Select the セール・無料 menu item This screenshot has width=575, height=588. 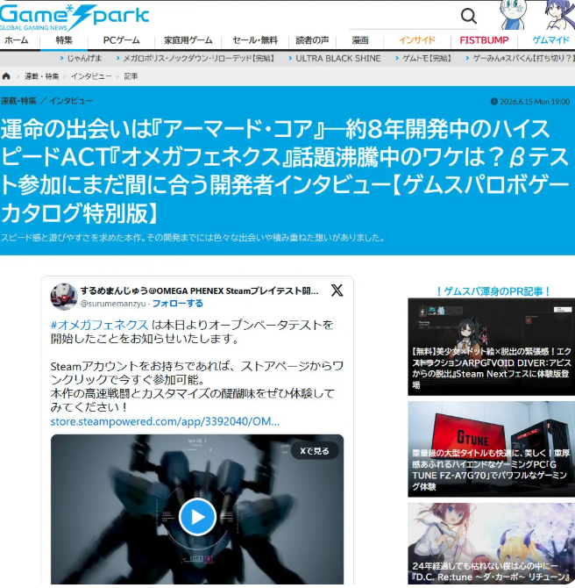pos(255,40)
